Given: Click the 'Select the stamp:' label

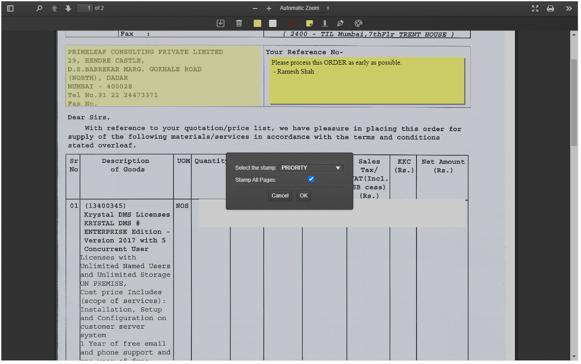Looking at the screenshot, I should click(x=256, y=168).
